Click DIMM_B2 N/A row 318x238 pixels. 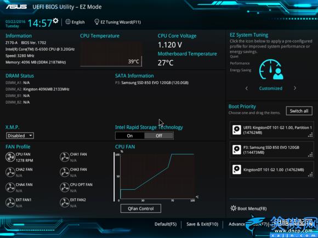18,102
